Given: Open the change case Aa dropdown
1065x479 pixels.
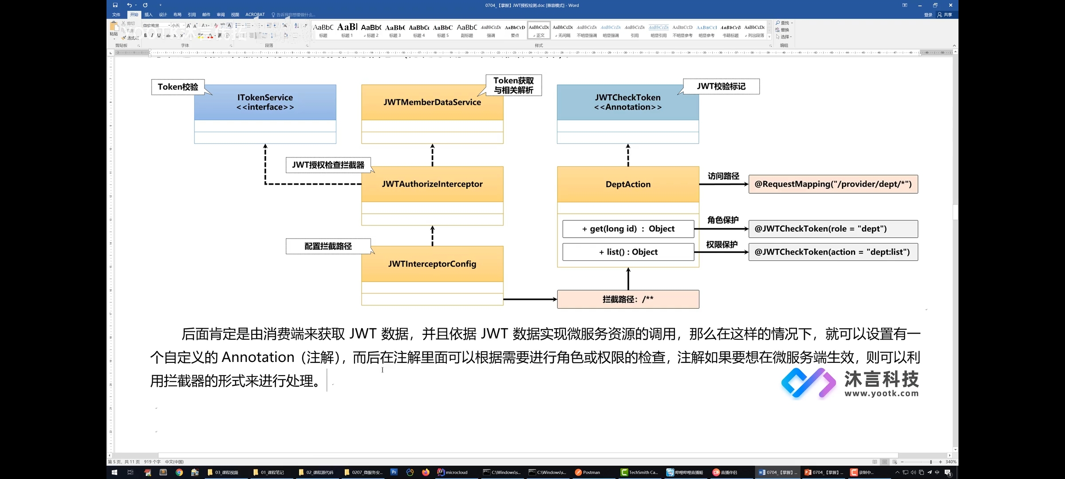Looking at the screenshot, I should (x=205, y=26).
